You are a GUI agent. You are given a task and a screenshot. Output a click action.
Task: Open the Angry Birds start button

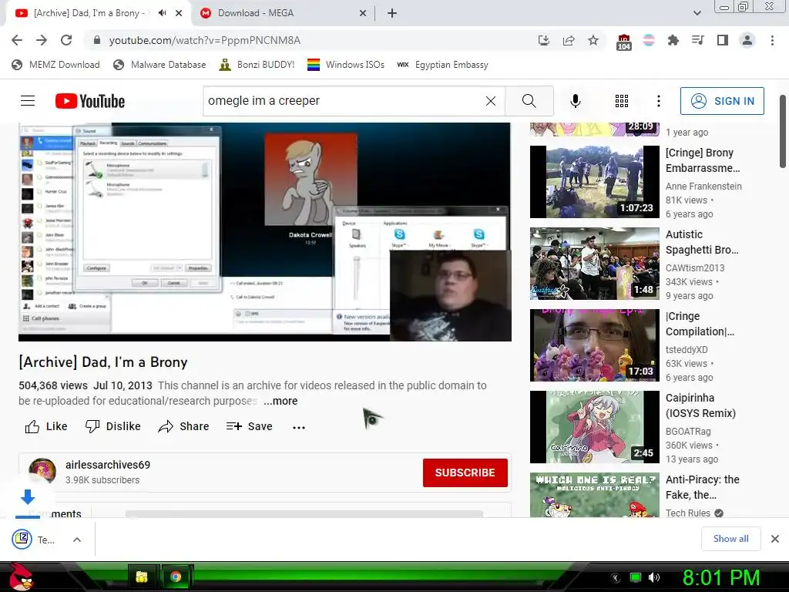[21, 577]
